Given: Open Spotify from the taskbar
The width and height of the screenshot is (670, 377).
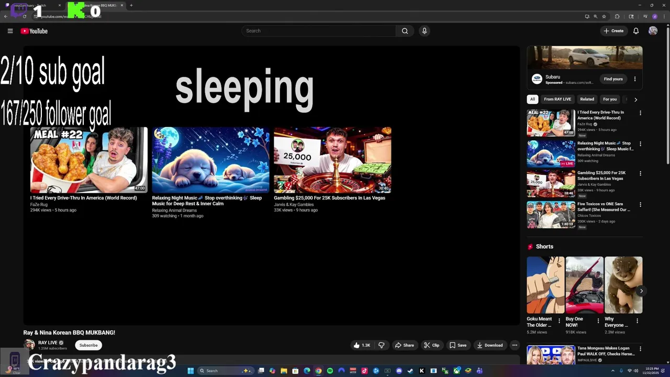Looking at the screenshot, I should tap(330, 371).
